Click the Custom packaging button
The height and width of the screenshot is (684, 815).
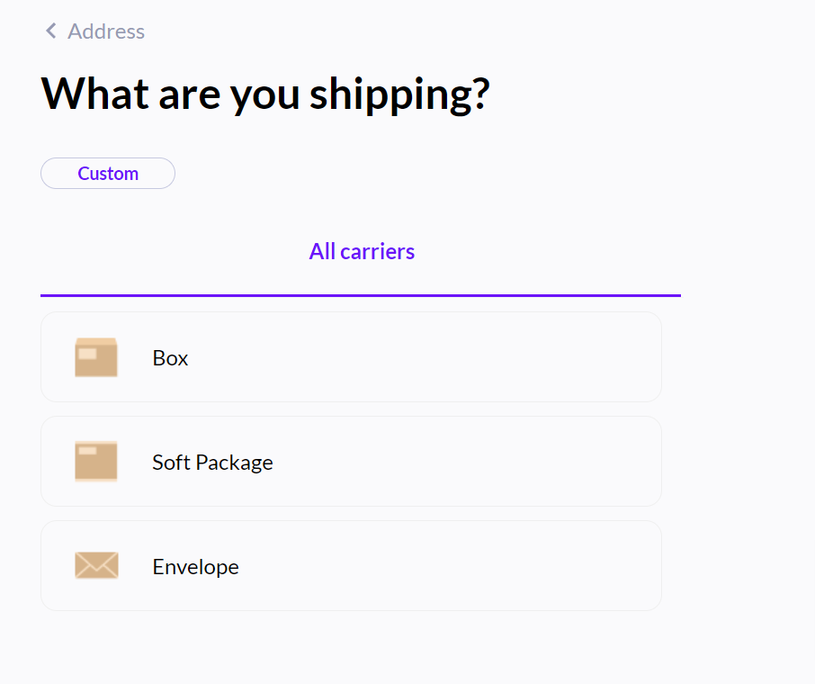107,173
